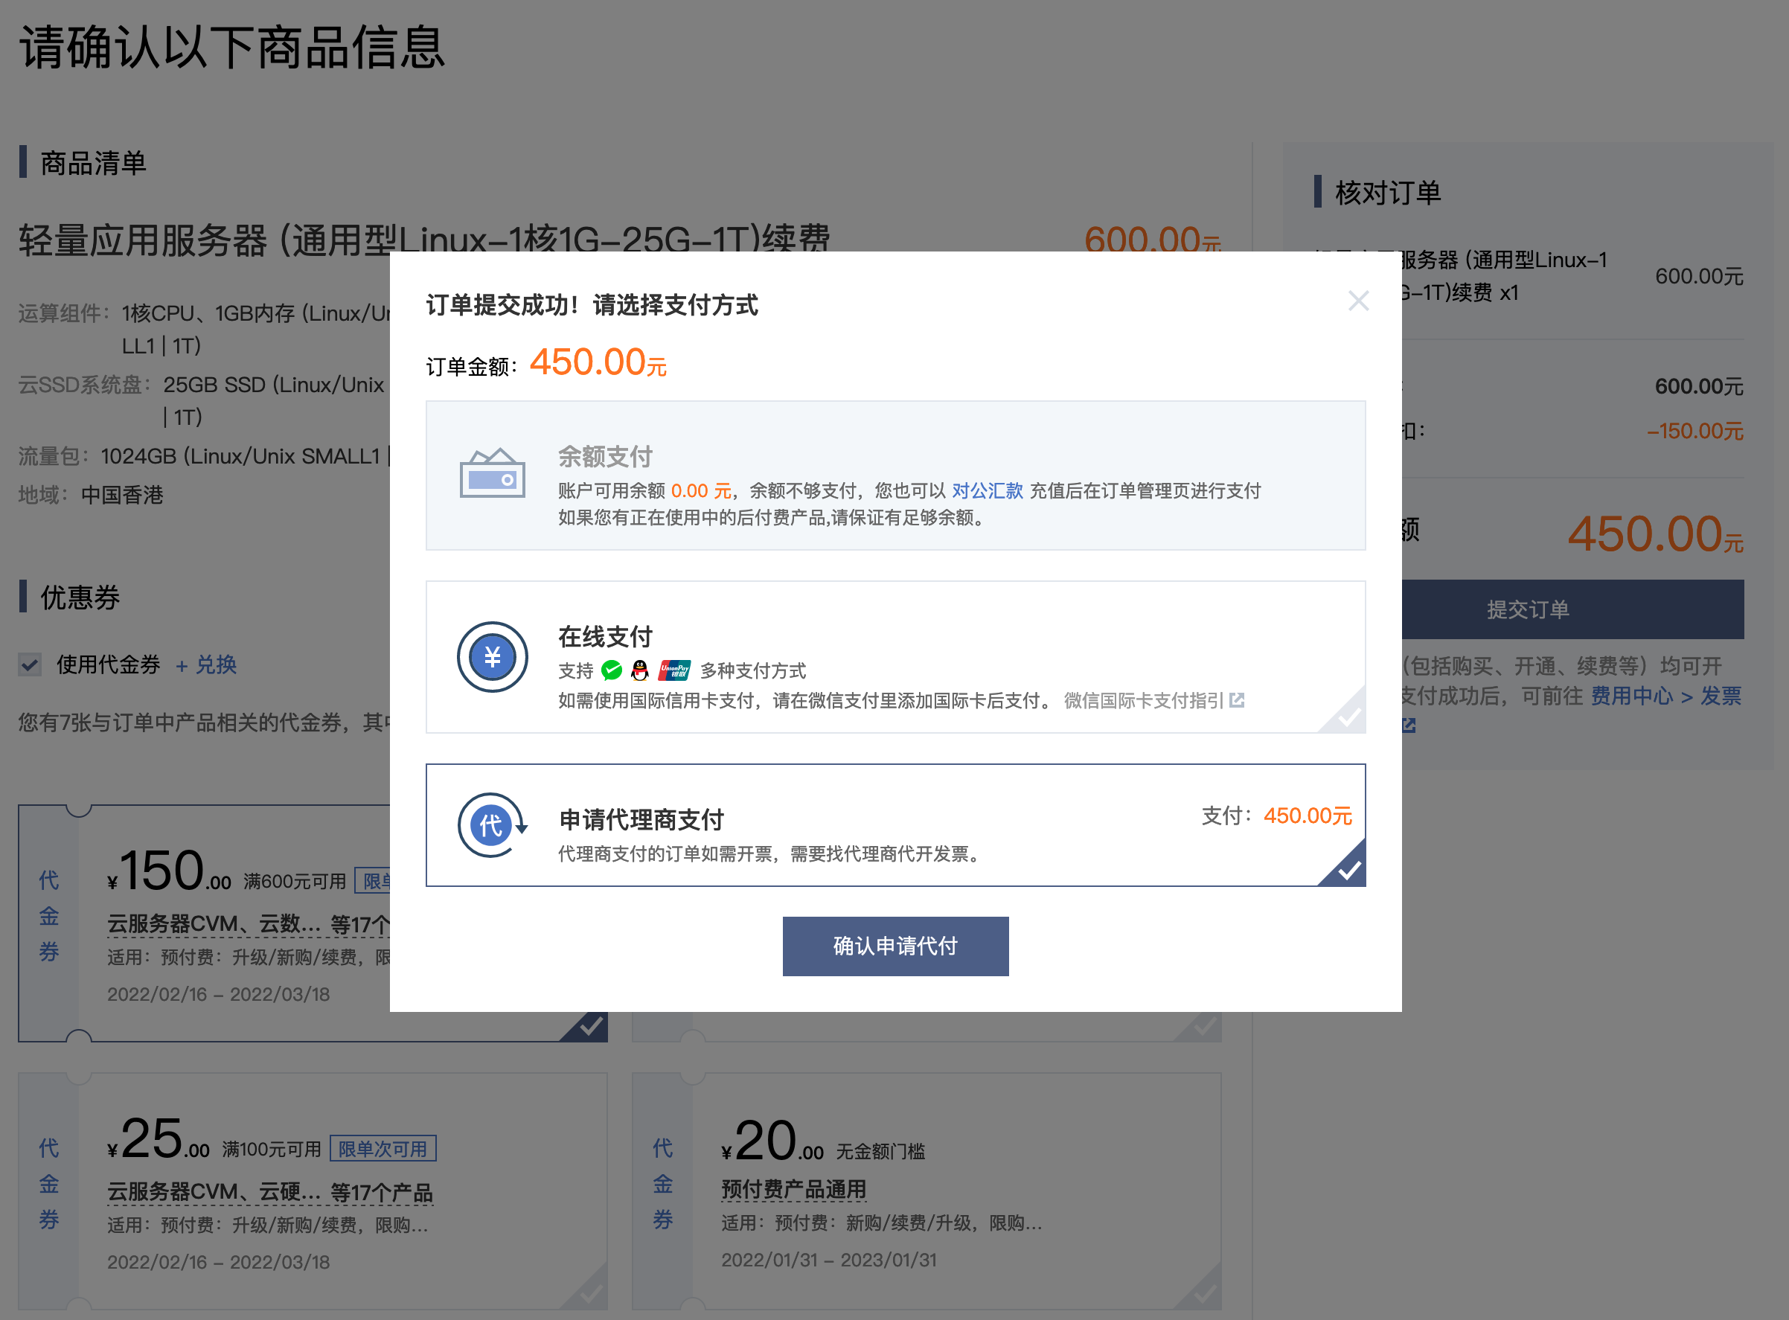1789x1320 pixels.
Task: Click the balance payment wallet icon
Action: (492, 473)
